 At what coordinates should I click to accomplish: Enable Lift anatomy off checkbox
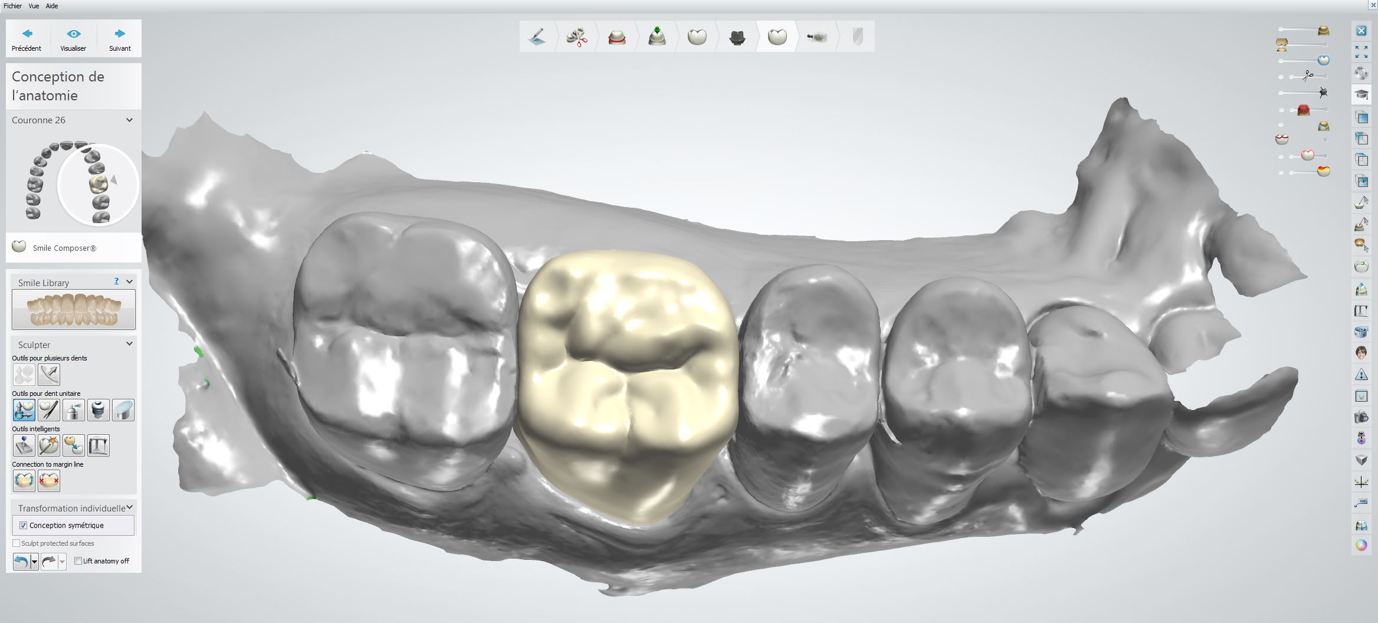[78, 561]
